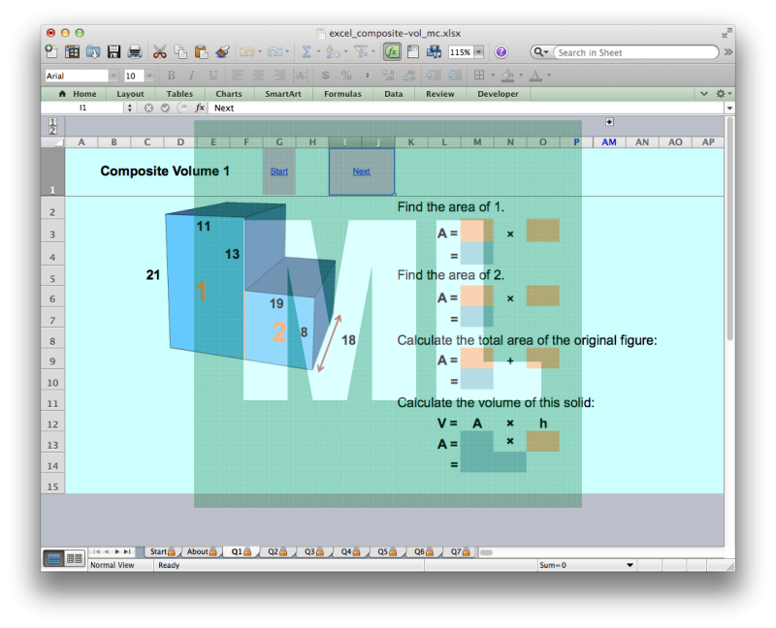776x628 pixels.
Task: Open the Formulas ribbon tab
Action: 342,94
